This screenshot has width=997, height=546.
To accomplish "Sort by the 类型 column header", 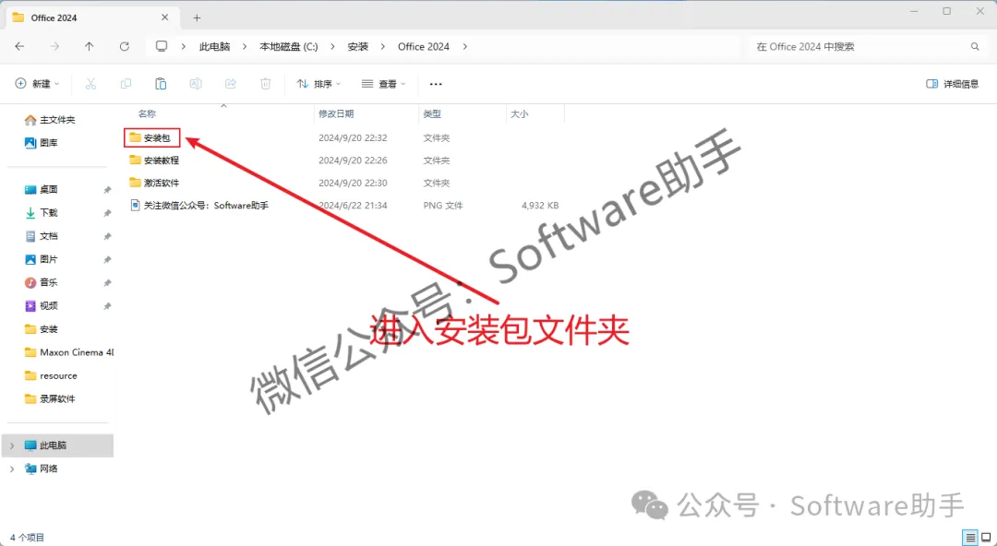I will point(432,113).
